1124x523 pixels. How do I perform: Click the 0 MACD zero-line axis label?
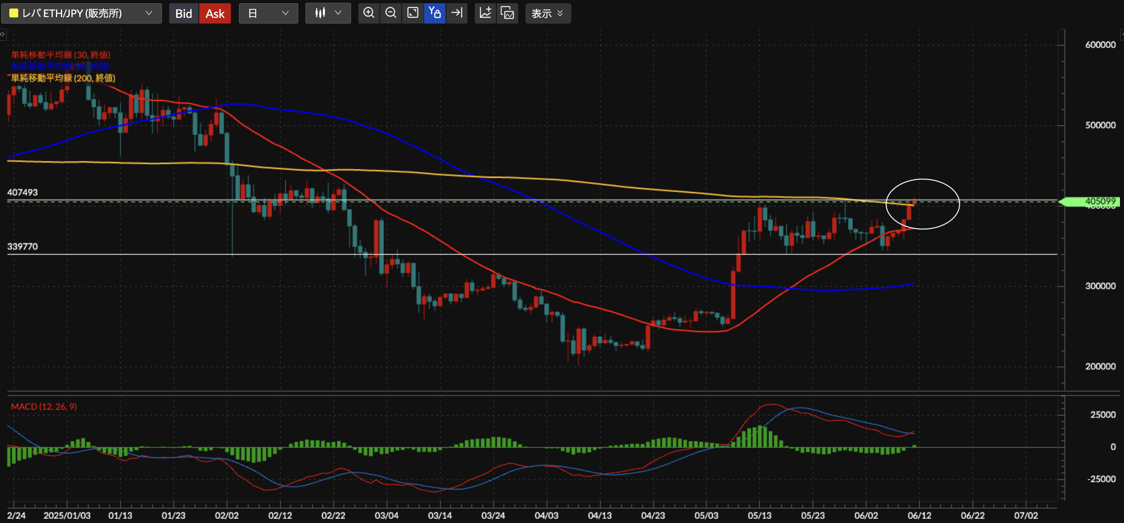(1113, 447)
